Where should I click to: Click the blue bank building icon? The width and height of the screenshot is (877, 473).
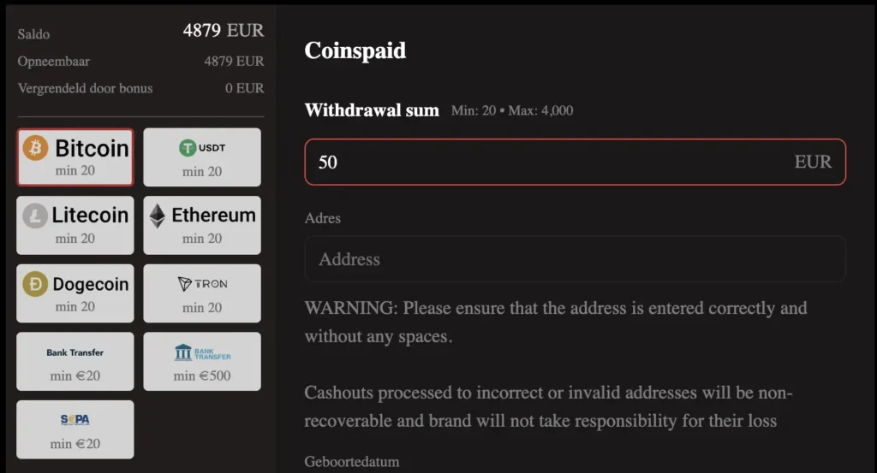point(183,352)
